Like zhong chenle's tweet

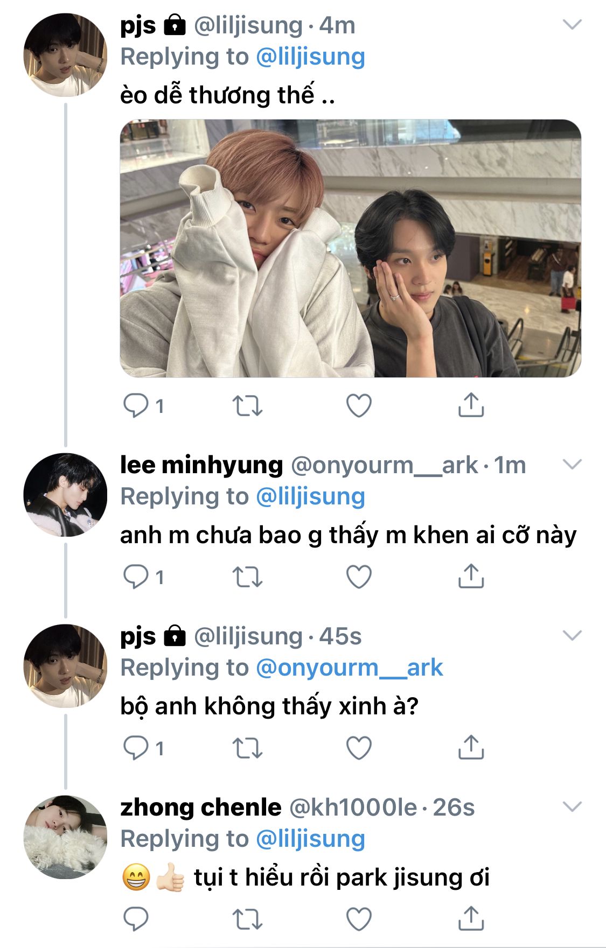(359, 919)
